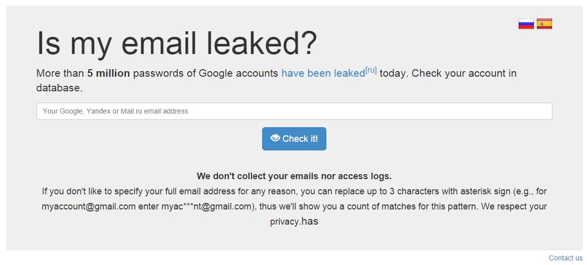The width and height of the screenshot is (587, 265).
Task: Open the 'Contact us' link
Action: (566, 258)
